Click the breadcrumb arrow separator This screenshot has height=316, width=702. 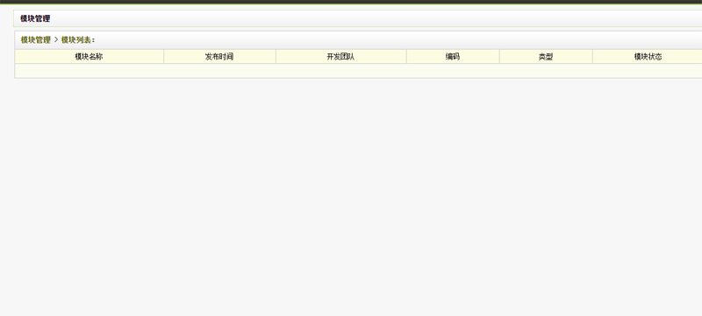pos(56,40)
